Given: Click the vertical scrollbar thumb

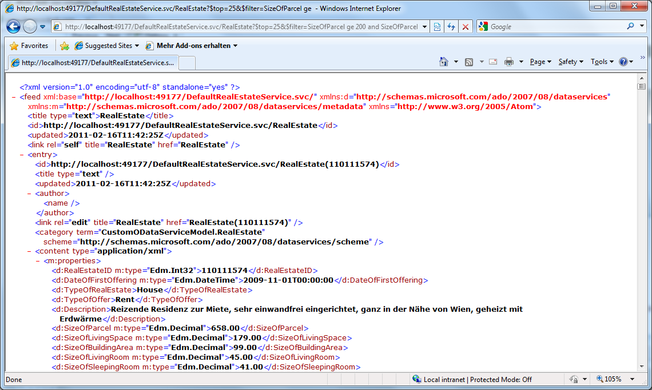Looking at the screenshot, I should [642, 86].
